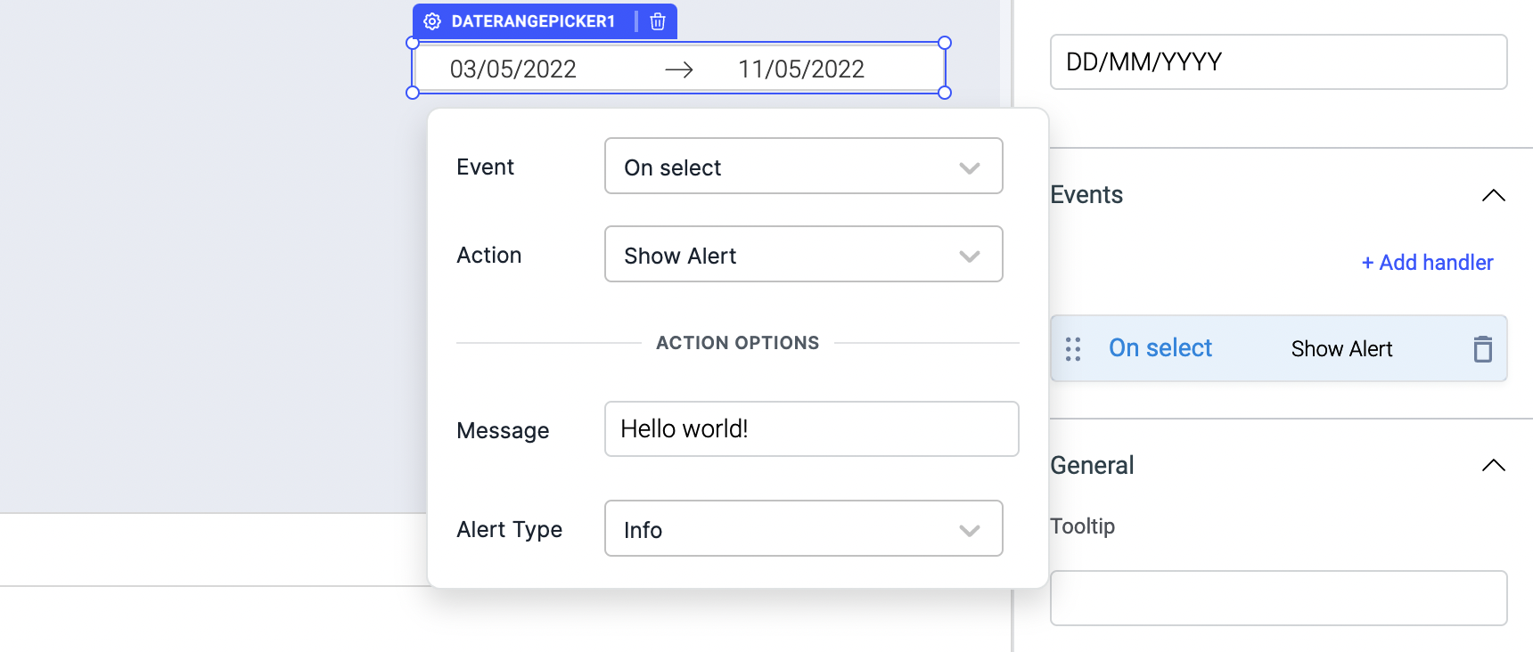This screenshot has width=1533, height=652.
Task: Click the end date 11/05/2022
Action: [x=801, y=69]
